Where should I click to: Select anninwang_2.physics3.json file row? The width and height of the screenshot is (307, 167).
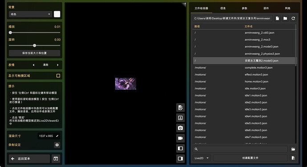pyautogui.click(x=245, y=54)
